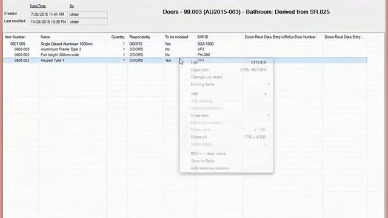
Task: Select item number 0803.003
Action: [22, 55]
